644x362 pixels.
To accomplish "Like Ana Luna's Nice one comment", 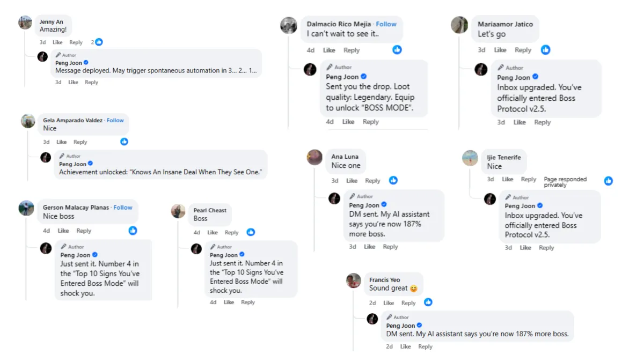I will 352,181.
